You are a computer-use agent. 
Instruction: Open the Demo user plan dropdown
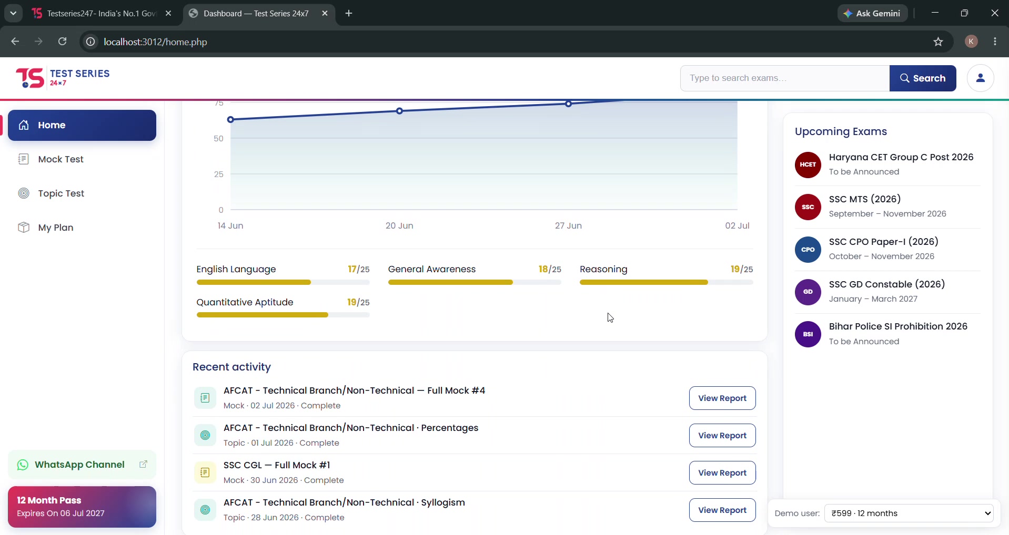point(909,513)
